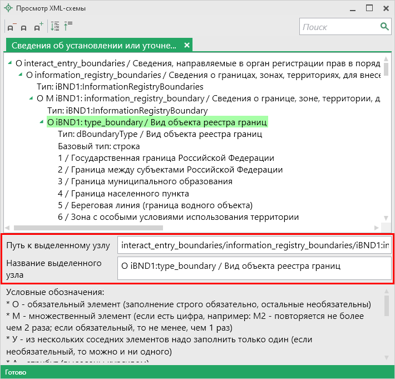Select 'Береговая линия' tree row

[x=155, y=205]
